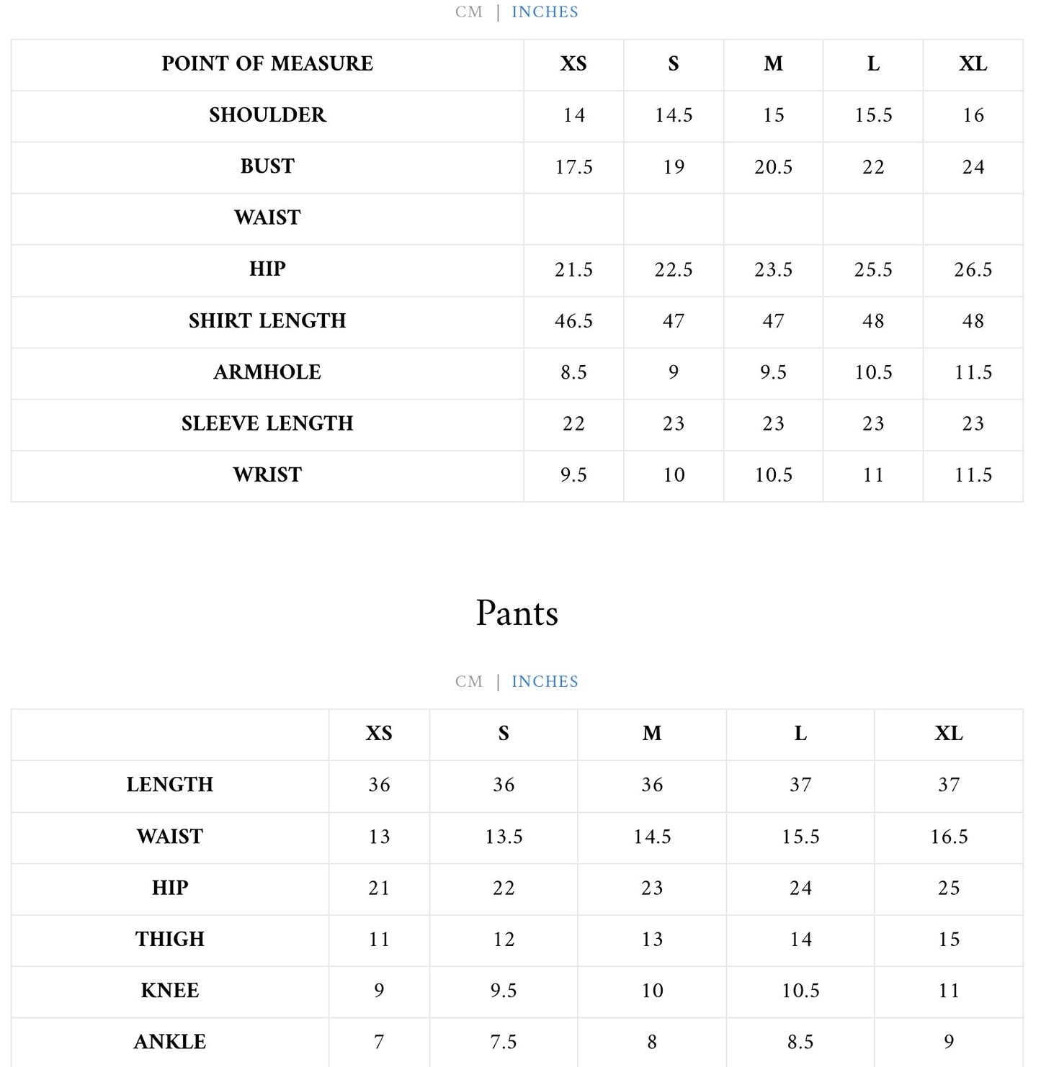Switch Pants table units to CM
The image size is (1041, 1067).
(x=468, y=682)
